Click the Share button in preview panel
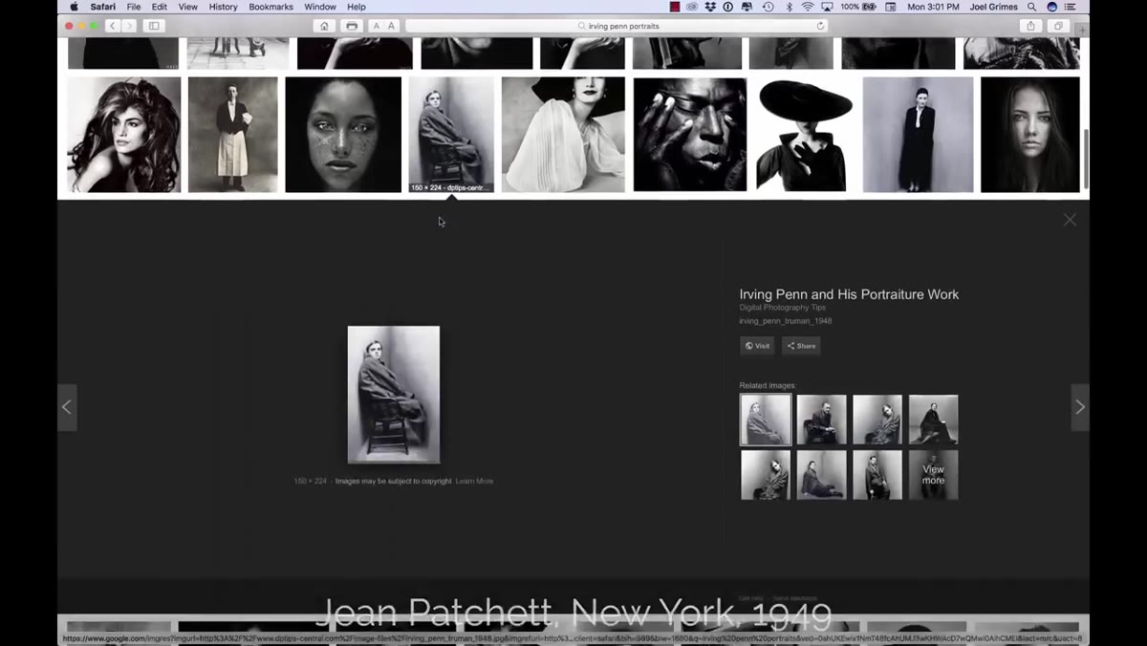The image size is (1147, 646). pyautogui.click(x=801, y=346)
